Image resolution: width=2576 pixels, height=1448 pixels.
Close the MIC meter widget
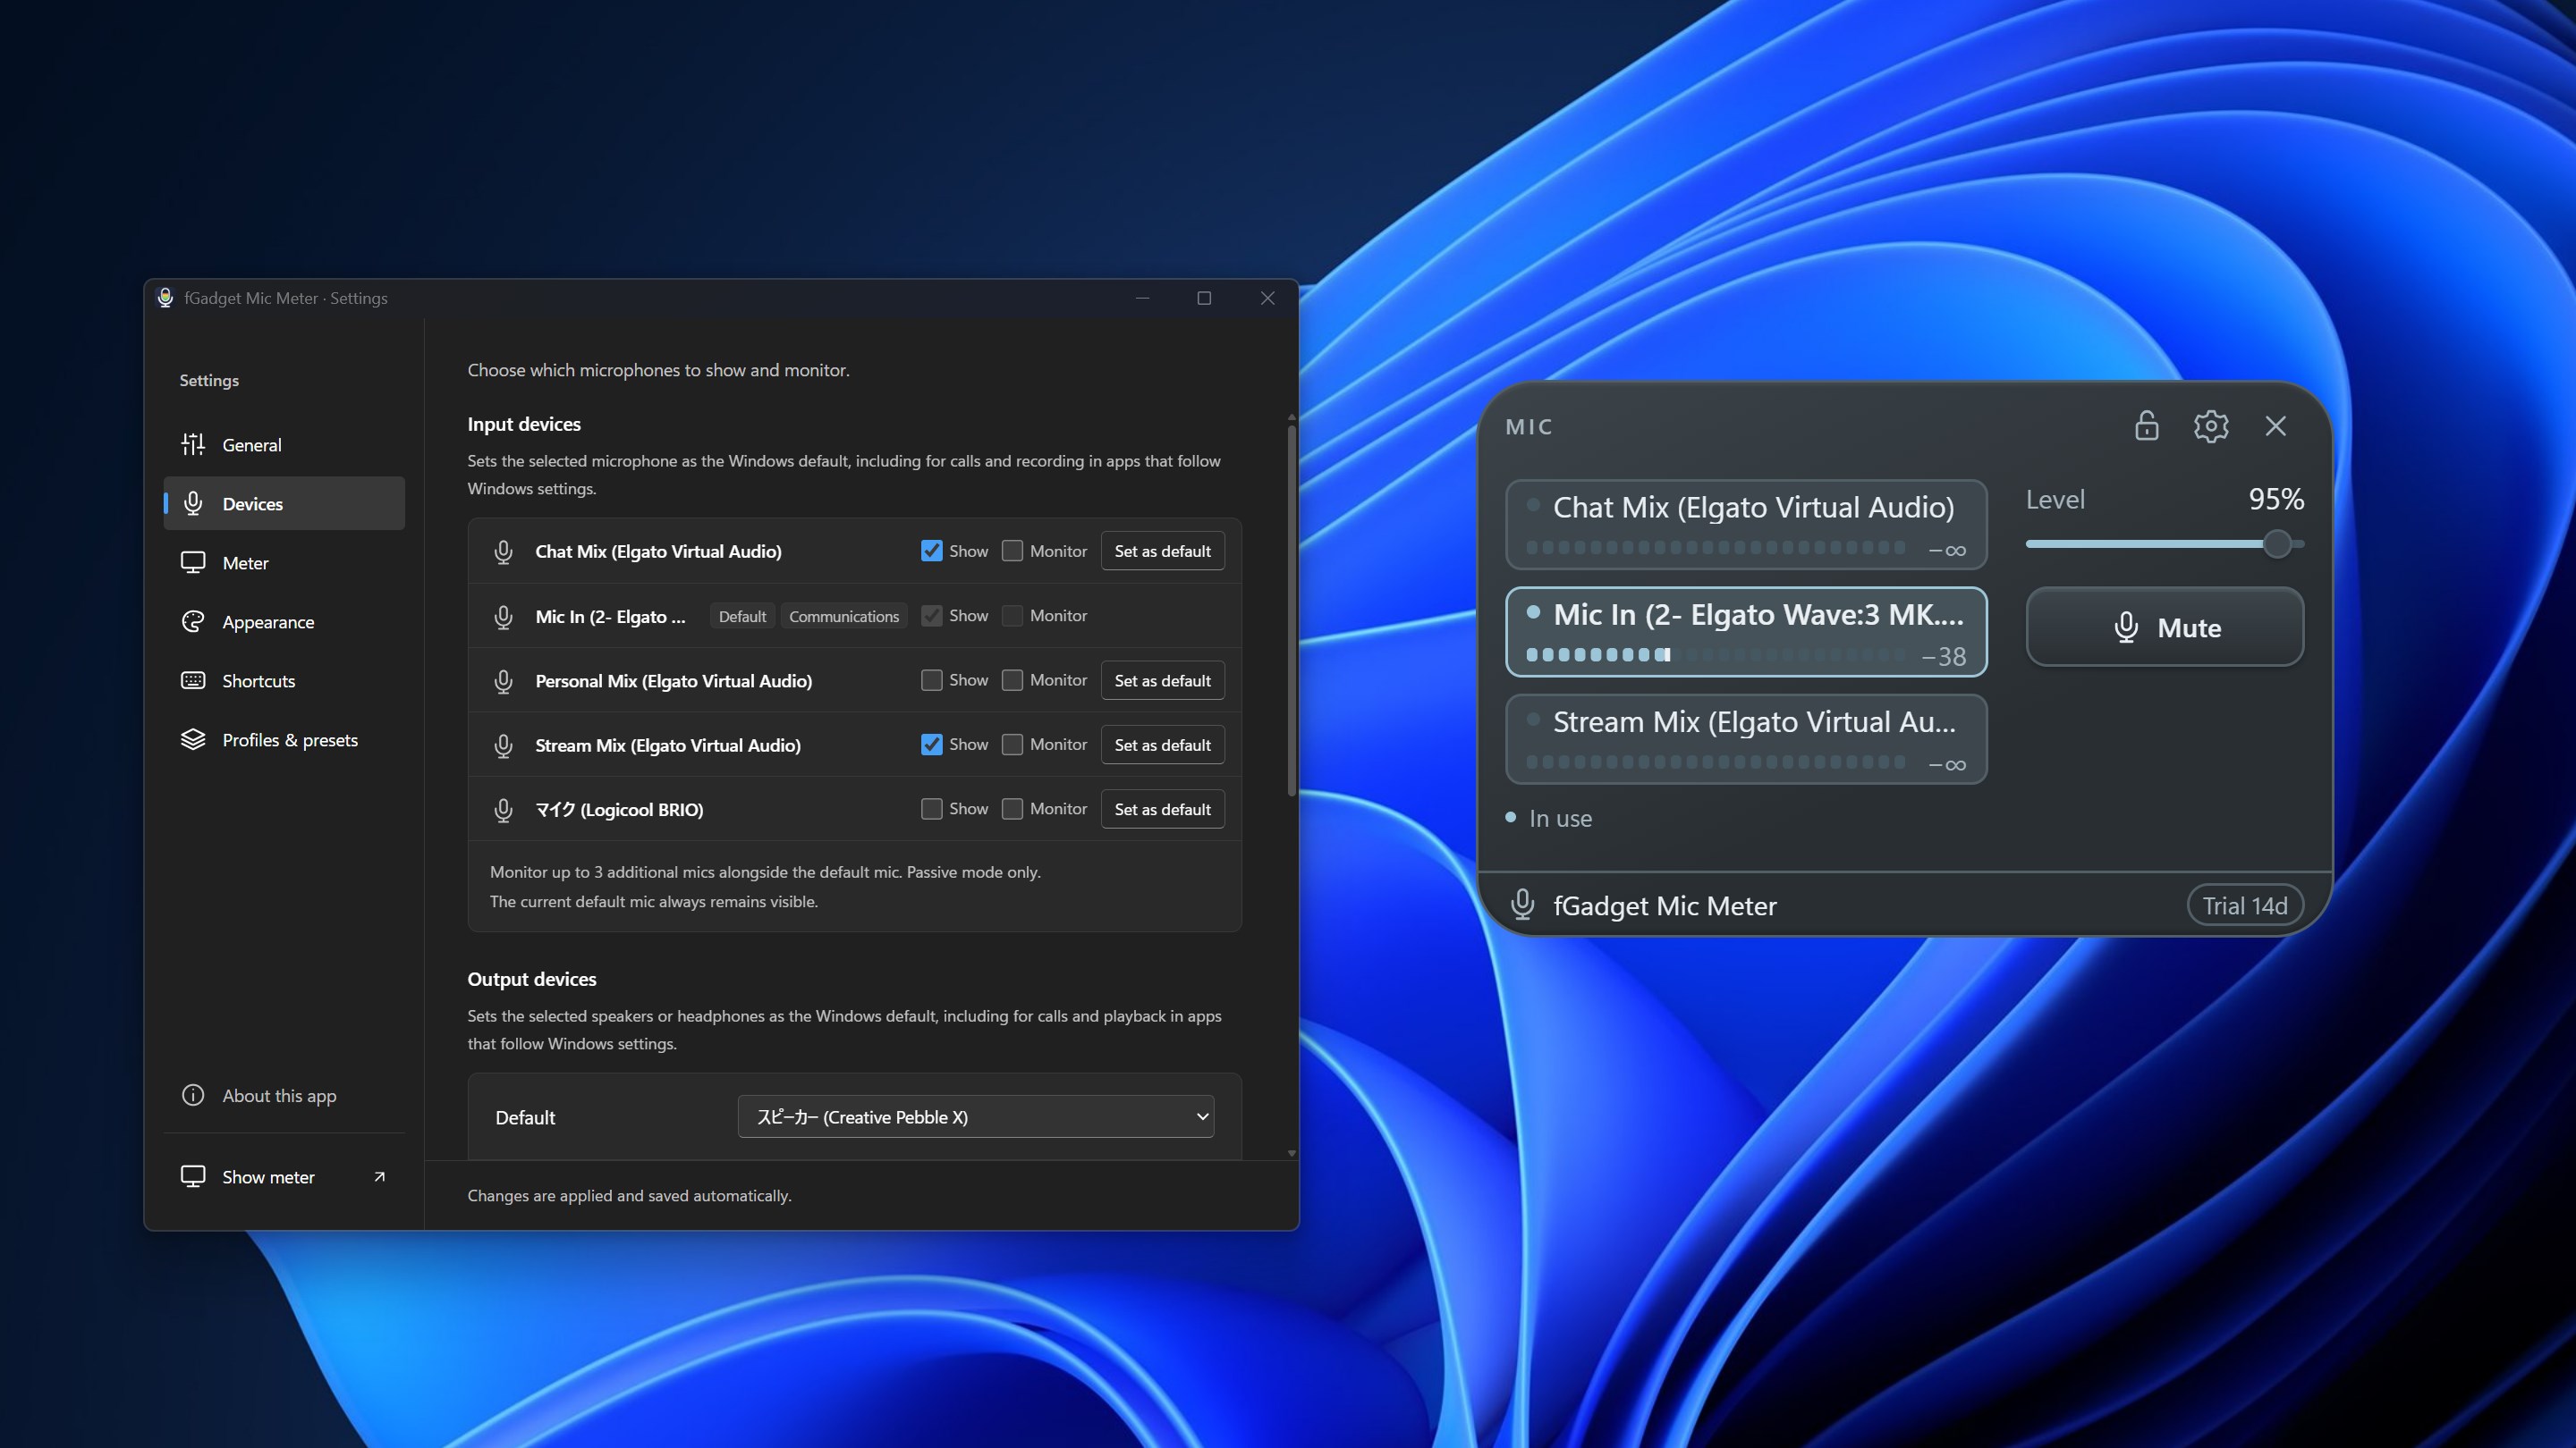(x=2275, y=425)
